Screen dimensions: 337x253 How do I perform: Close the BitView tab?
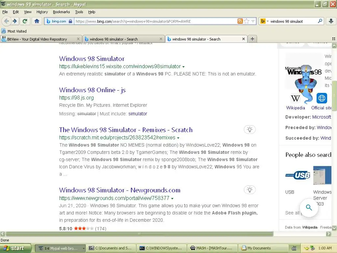coord(78,39)
